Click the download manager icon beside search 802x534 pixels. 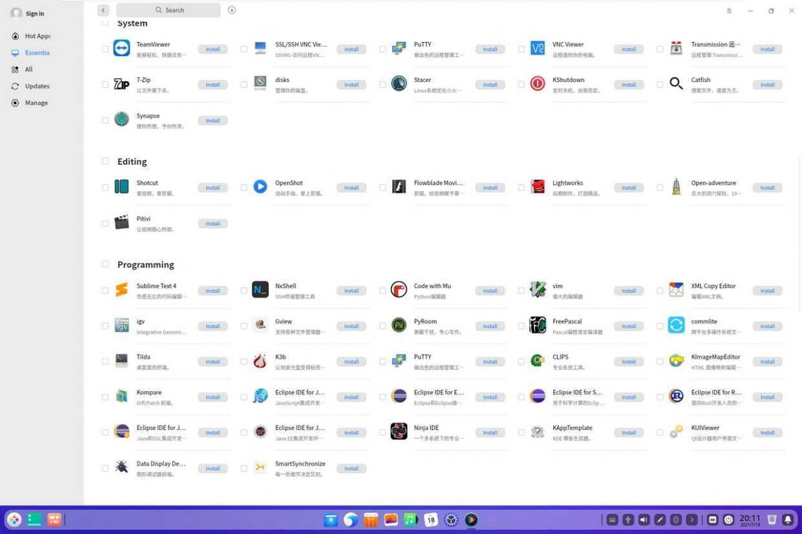point(232,10)
